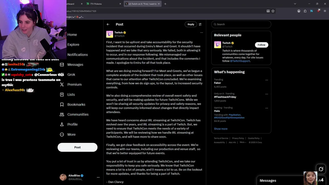Click the @Twitch handle on the post
Screen dimensions: 329x185
click(120, 36)
